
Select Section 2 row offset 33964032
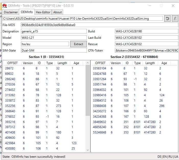pyautogui.click(x=134, y=90)
